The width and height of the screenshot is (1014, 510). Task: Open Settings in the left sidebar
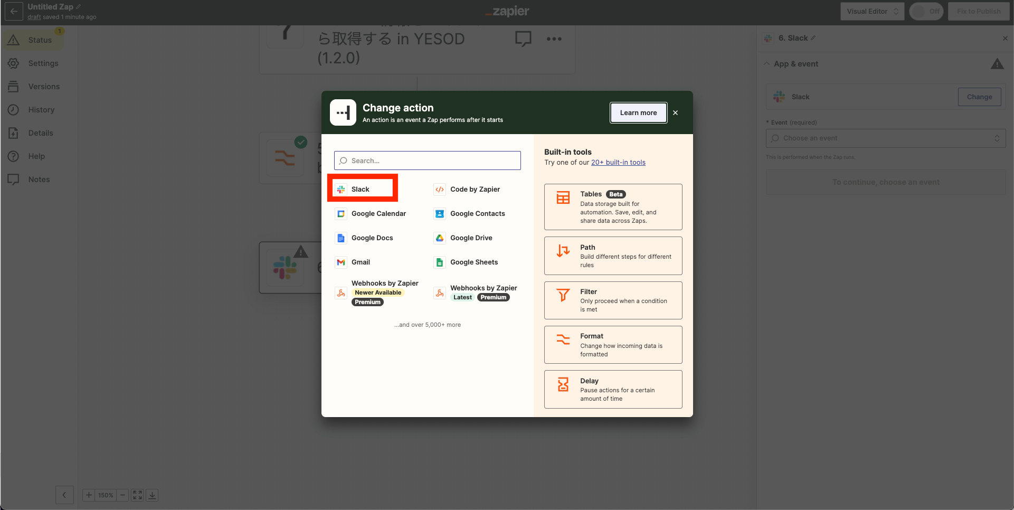tap(33, 63)
